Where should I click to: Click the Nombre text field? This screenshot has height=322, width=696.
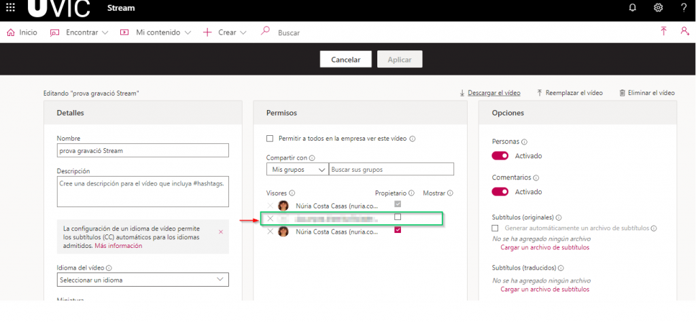click(143, 150)
